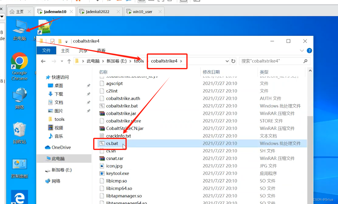Expand chevron after 此电脑 in breadcrumb
The image size is (338, 204).
click(103, 61)
